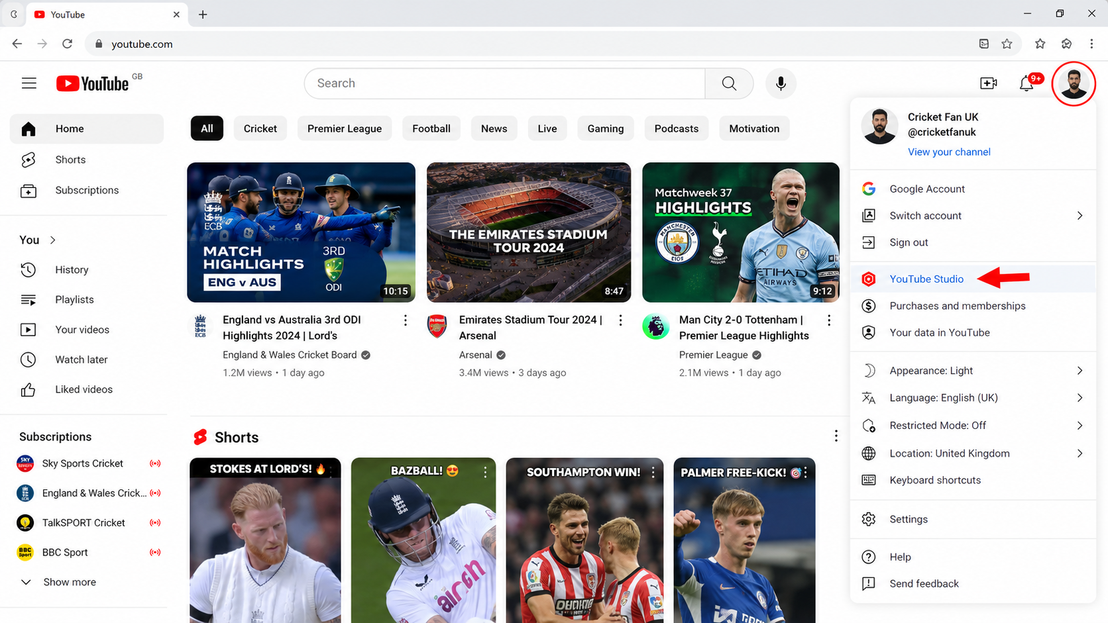This screenshot has height=623, width=1108.
Task: Open Subscriptions in the sidebar
Action: coord(87,190)
